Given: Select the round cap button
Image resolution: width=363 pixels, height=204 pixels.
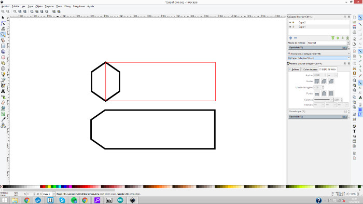Looking at the screenshot, I should (x=324, y=93).
